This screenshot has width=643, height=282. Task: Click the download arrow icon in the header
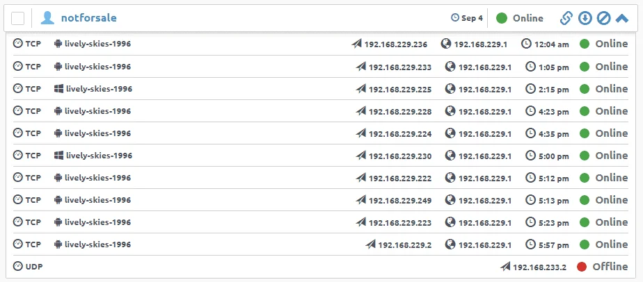[585, 18]
